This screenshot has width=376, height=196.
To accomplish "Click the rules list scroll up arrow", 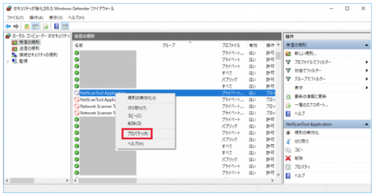I will point(278,45).
